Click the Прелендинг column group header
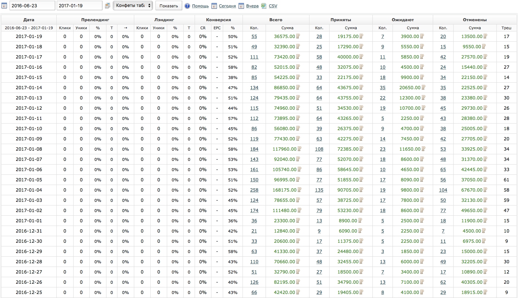Viewport: 518px width, 298px height. [95, 20]
